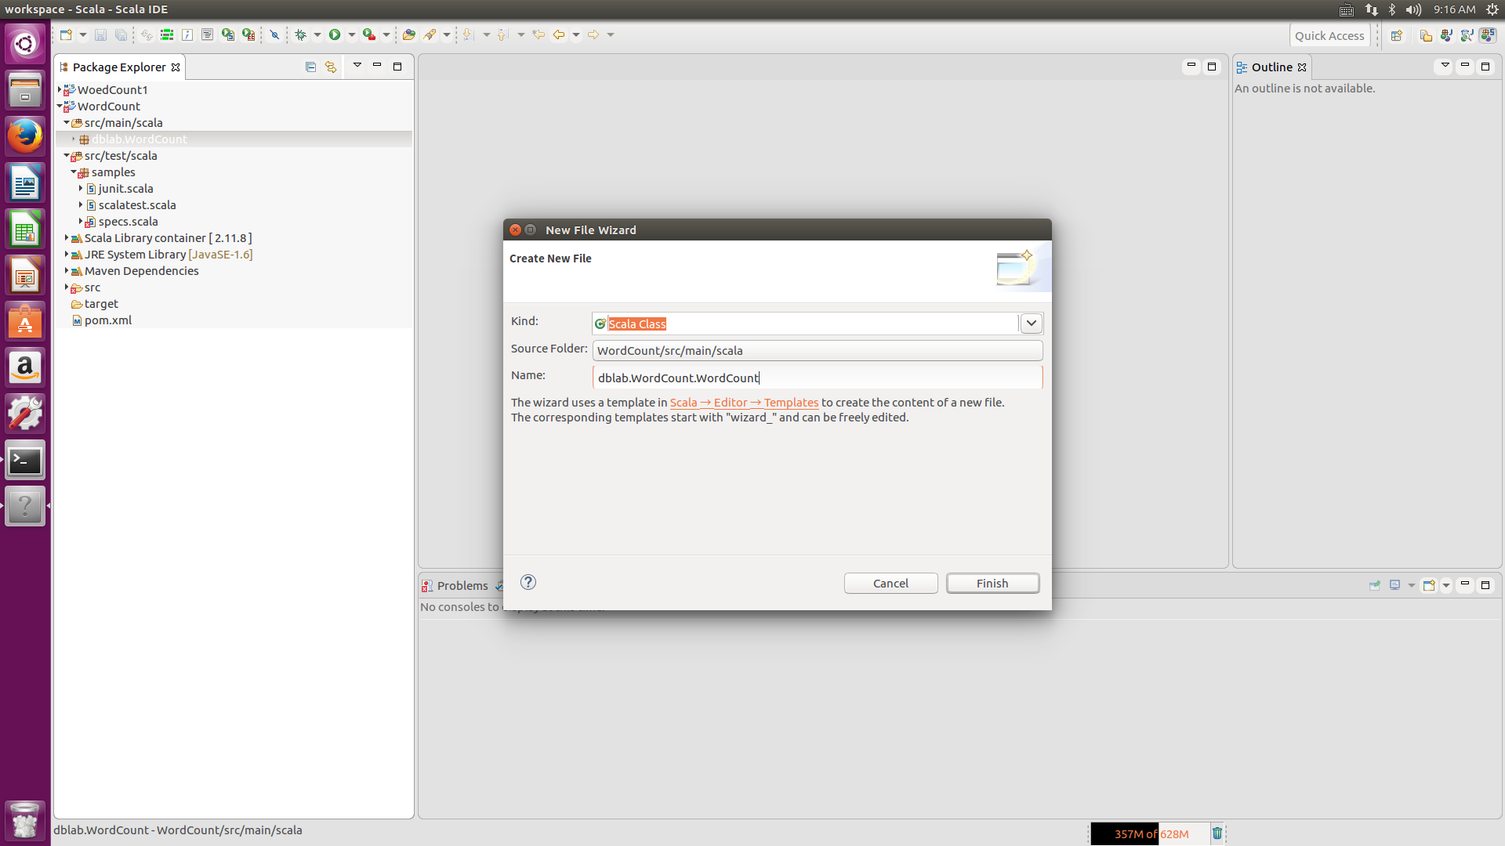The image size is (1505, 846).
Task: Click the heap memory usage indicator
Action: point(1150,833)
